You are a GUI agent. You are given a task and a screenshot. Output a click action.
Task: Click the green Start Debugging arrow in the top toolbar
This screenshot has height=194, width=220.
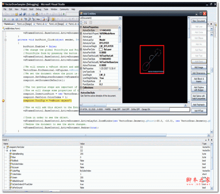pyautogui.click(x=64, y=14)
